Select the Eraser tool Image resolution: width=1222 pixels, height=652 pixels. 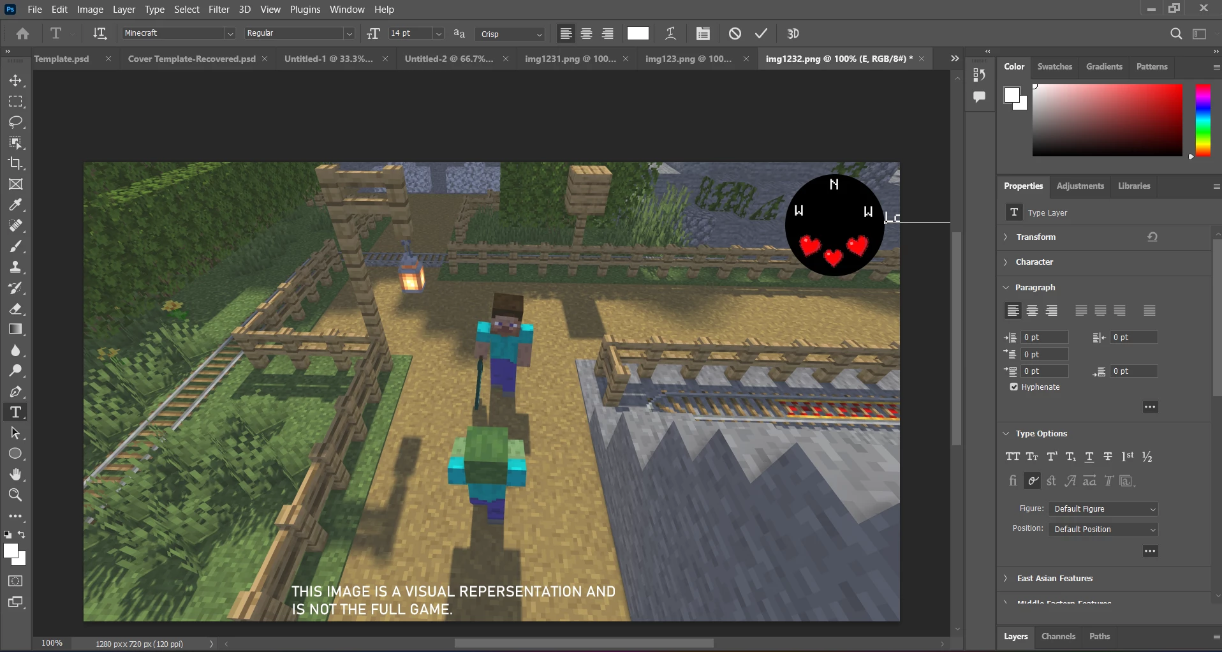click(x=16, y=309)
